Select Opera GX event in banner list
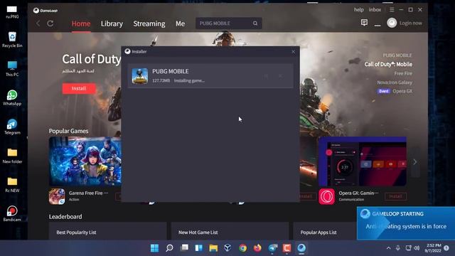 (x=395, y=91)
